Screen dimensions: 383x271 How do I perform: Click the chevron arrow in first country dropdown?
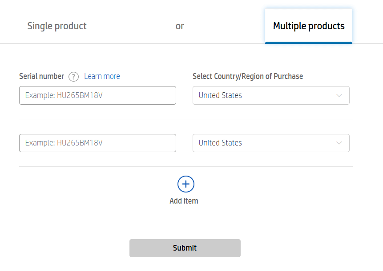pos(339,95)
